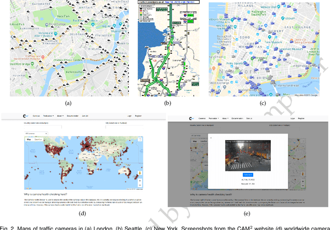Click the Clinton St Baking Company orange pin
Viewport: 330px width, 230px height.
point(292,40)
